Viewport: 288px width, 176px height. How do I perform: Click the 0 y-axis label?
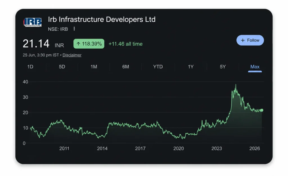coord(24,143)
